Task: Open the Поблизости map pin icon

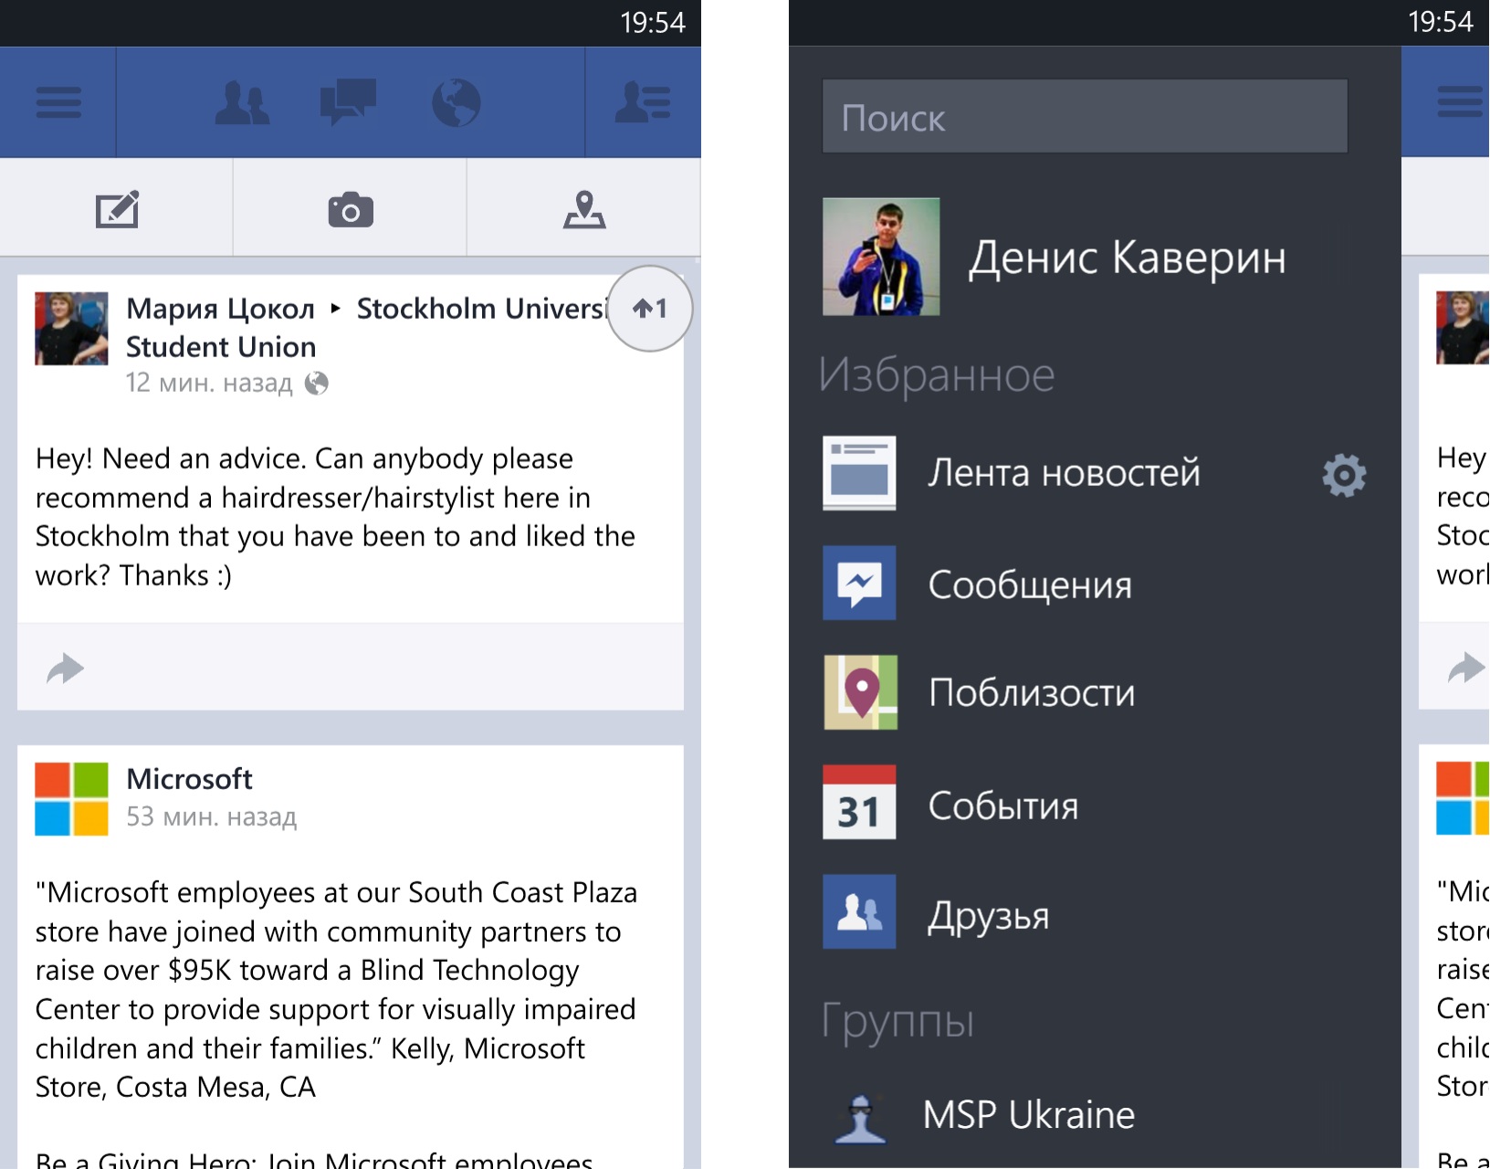Action: click(x=860, y=692)
